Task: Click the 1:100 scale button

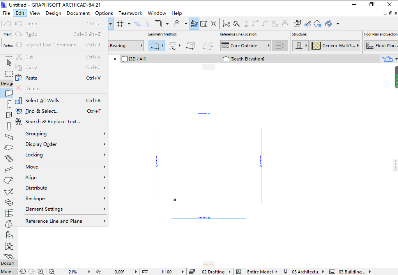Action: 166,272
